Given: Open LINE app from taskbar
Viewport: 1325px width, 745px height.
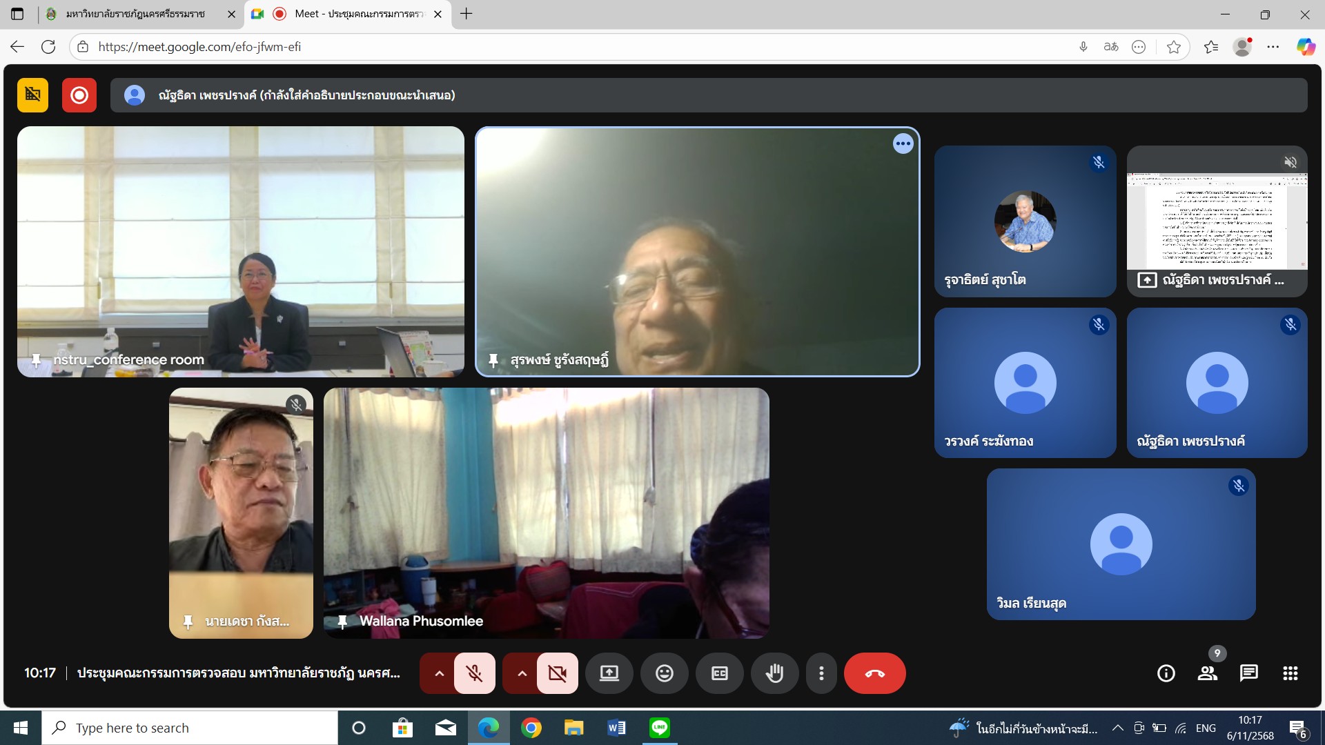Looking at the screenshot, I should [659, 728].
